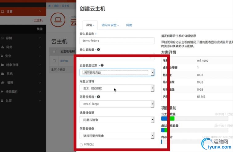This screenshot has width=233, height=152.
Task: Expand the 管理 section chevron
Action: [40, 83]
